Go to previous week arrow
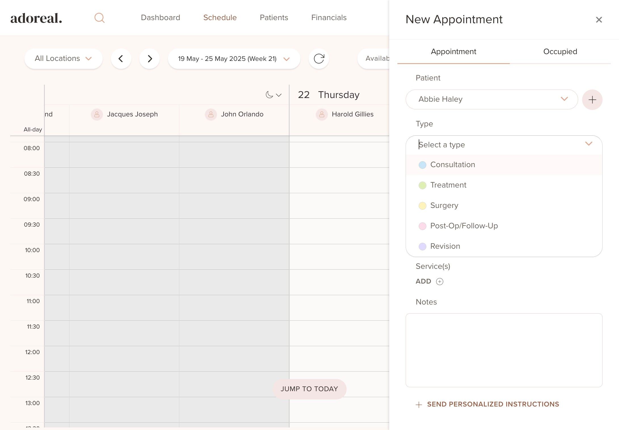619x430 pixels. click(121, 59)
